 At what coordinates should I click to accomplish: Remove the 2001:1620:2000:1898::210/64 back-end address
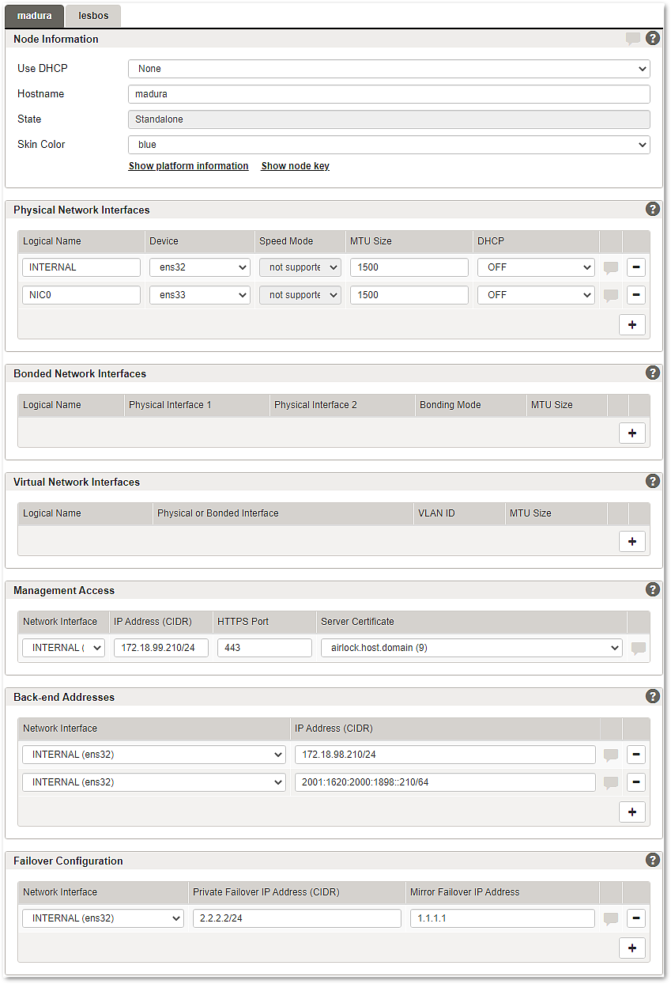point(636,782)
